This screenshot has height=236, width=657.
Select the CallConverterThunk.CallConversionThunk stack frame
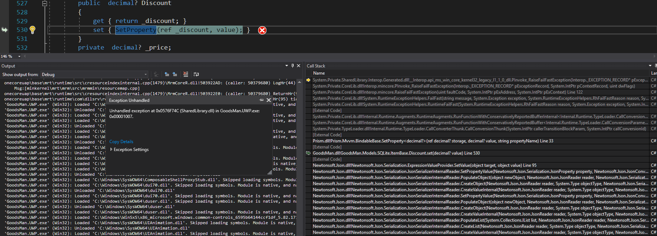pos(480,129)
